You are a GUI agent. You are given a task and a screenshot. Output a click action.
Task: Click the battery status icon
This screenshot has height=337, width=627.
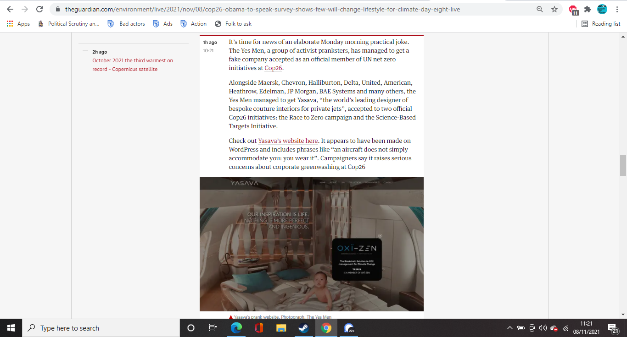click(521, 328)
